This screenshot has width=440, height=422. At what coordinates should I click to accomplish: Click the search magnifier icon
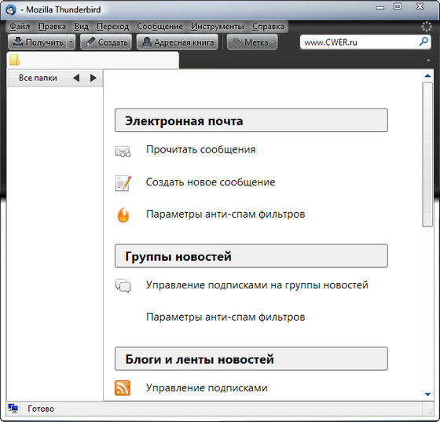(x=423, y=42)
